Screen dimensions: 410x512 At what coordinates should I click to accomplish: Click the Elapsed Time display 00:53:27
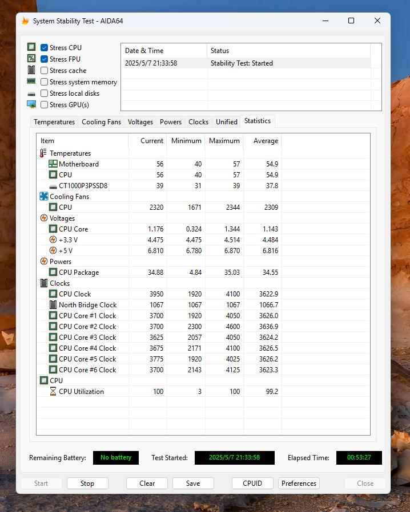(359, 457)
